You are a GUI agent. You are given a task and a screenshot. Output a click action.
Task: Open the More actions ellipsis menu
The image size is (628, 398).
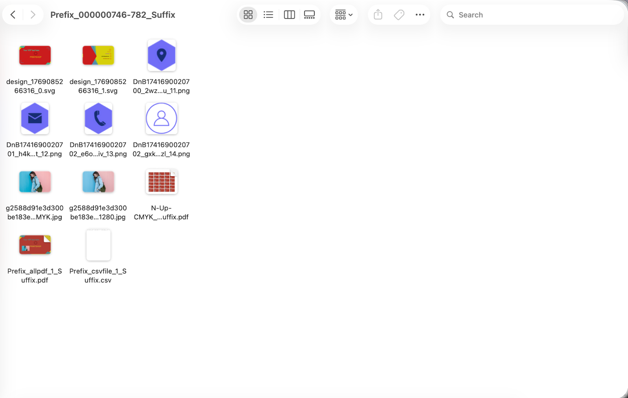[420, 15]
